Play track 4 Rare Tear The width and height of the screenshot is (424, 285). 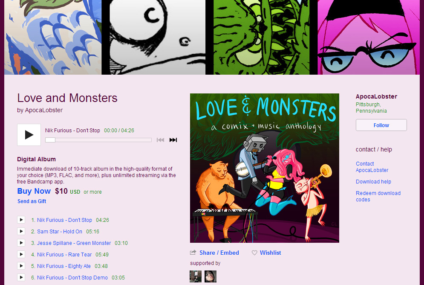21,254
